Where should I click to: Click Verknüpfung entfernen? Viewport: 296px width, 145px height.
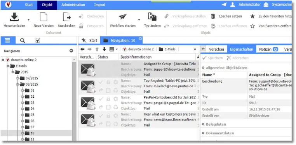click(190, 26)
